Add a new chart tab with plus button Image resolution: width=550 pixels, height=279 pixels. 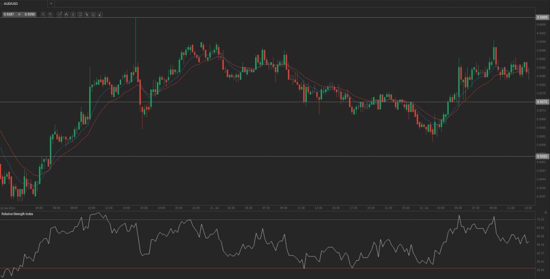point(51,3)
